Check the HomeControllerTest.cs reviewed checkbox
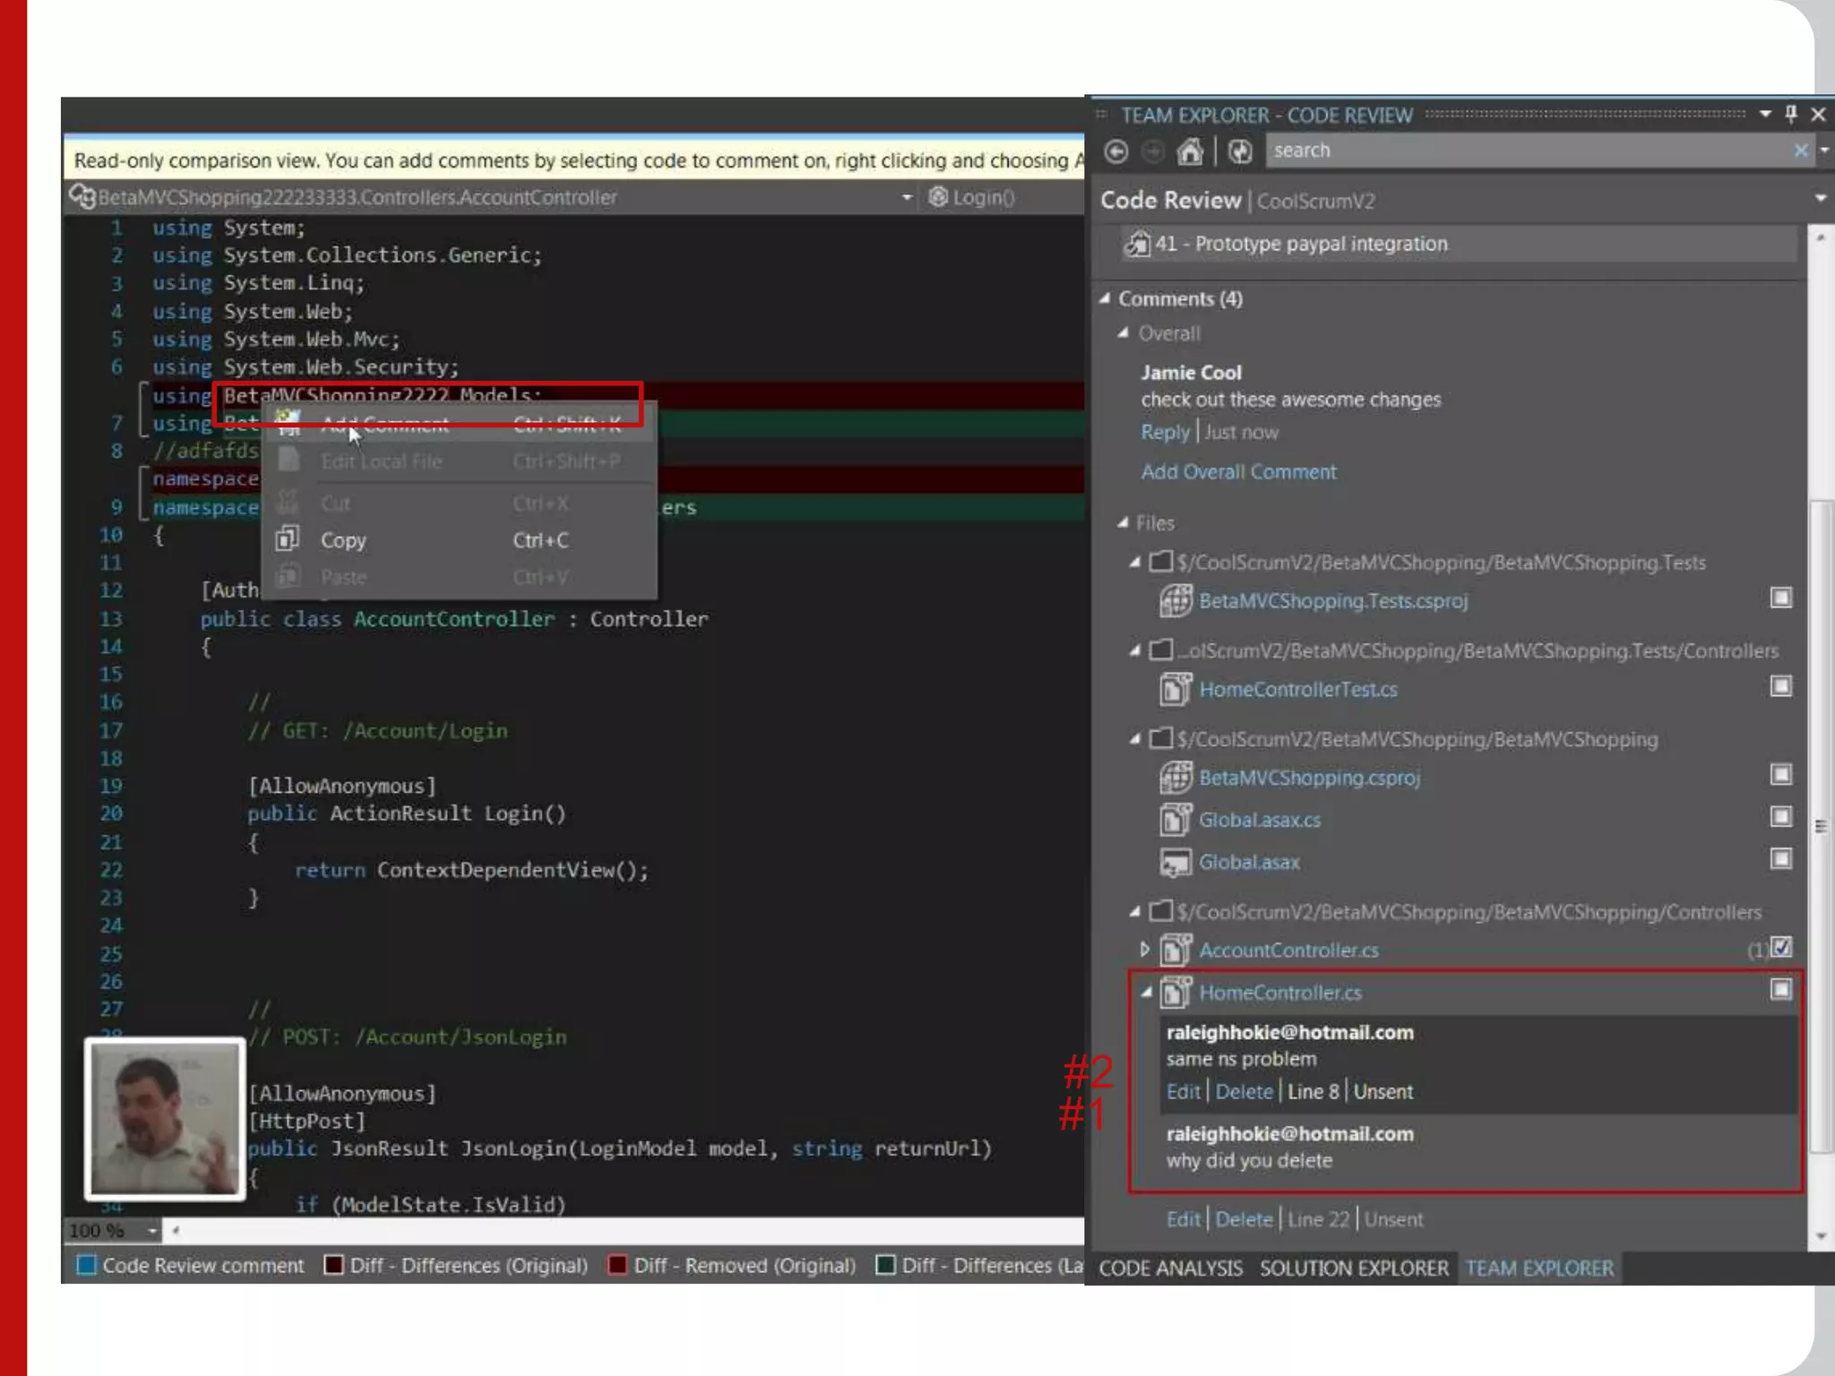 (1781, 686)
